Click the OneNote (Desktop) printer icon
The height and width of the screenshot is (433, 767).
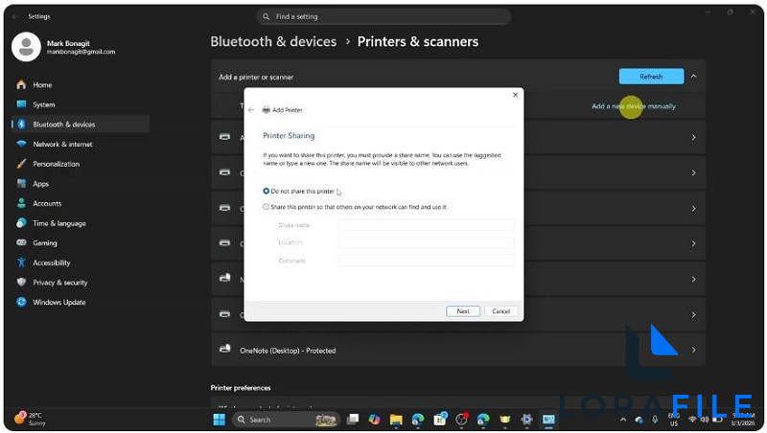click(x=225, y=350)
